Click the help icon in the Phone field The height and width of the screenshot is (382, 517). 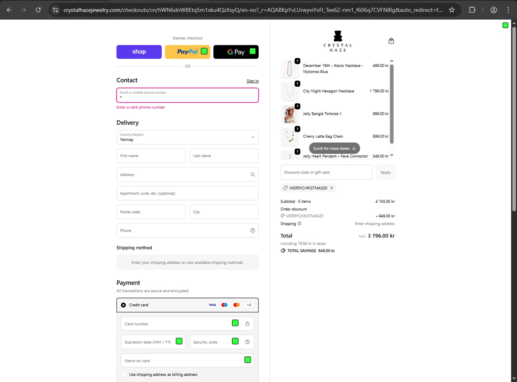point(253,231)
